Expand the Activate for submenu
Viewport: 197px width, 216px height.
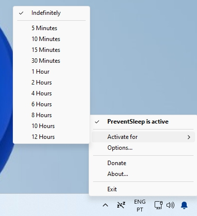tap(143, 137)
